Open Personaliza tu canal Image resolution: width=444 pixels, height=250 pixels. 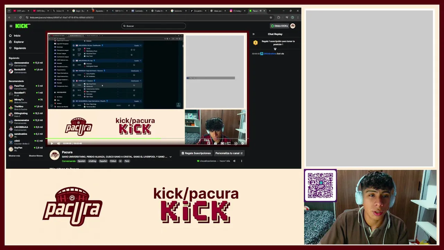(229, 153)
